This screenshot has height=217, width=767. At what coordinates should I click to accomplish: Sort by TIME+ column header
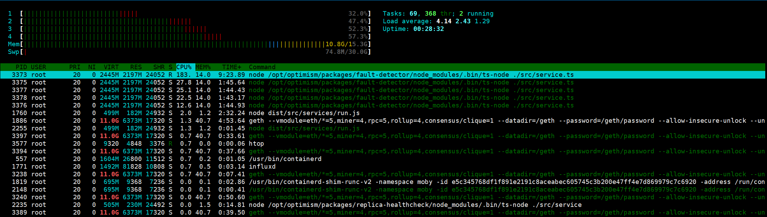click(232, 67)
